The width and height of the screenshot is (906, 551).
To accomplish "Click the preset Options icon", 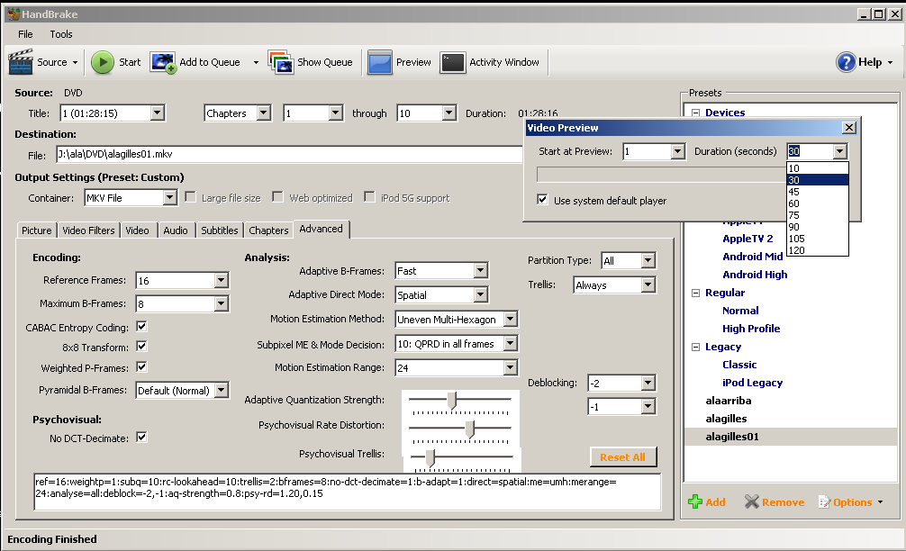I will [825, 501].
